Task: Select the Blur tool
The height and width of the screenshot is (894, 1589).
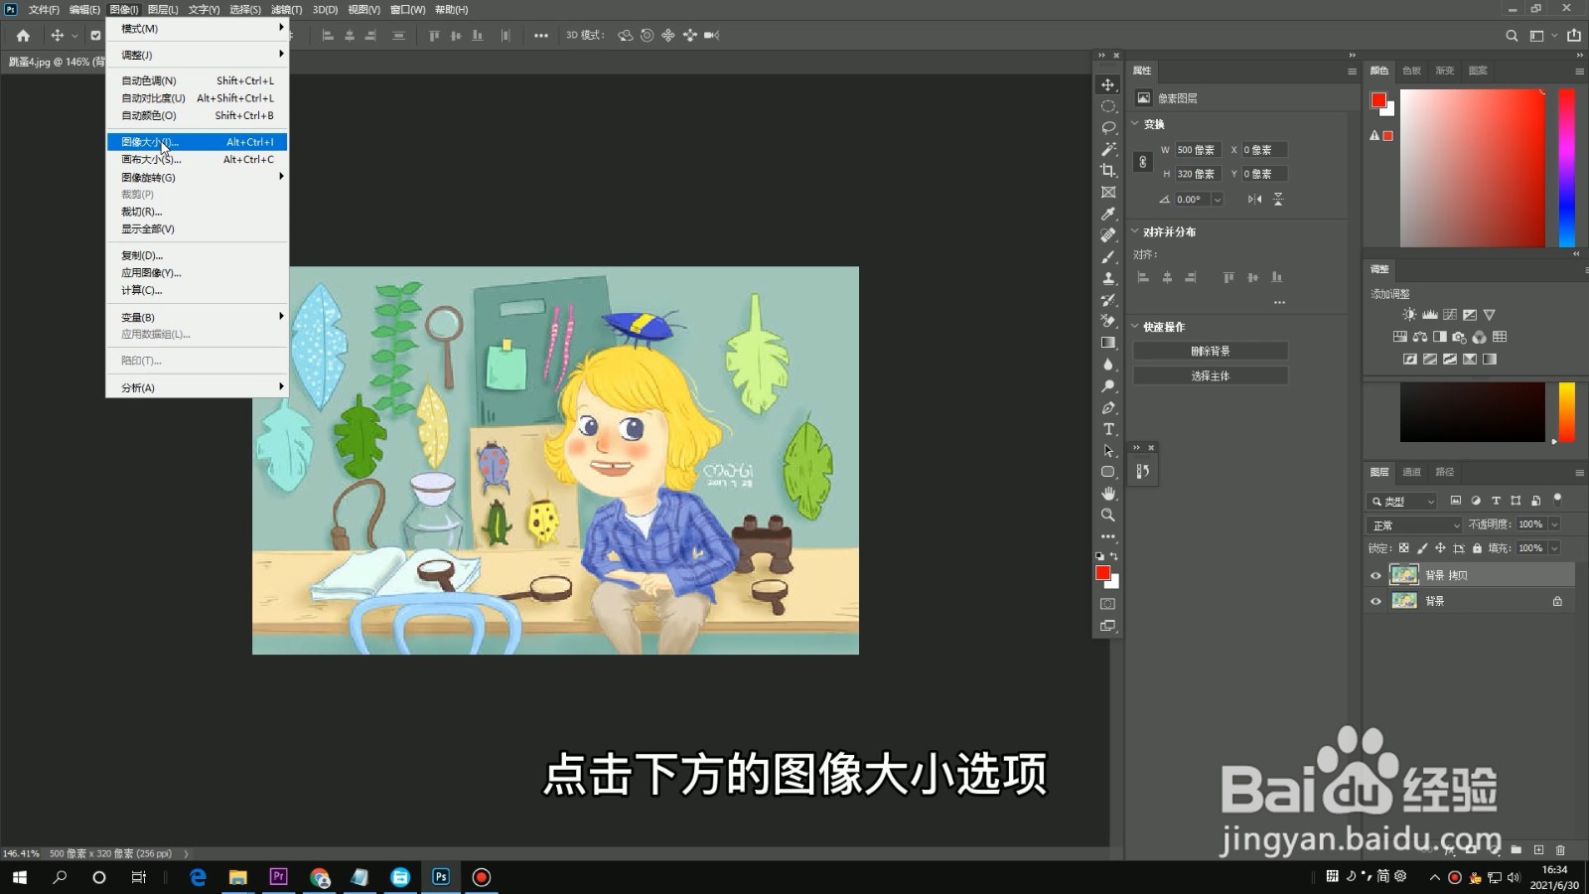Action: tap(1108, 365)
